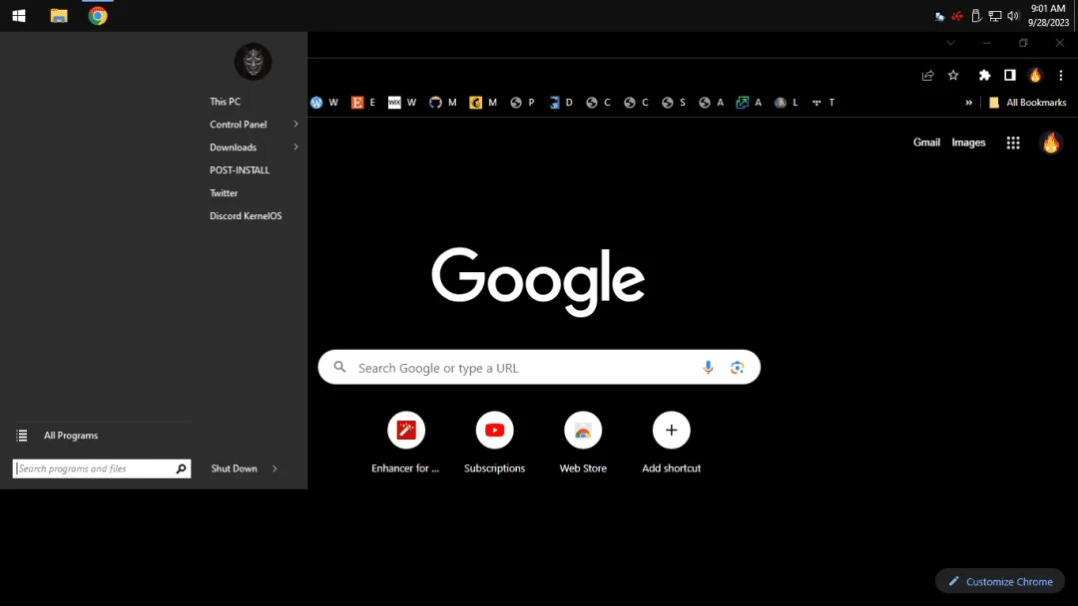
Task: Click Safely Remove Hardware tray icon
Action: [x=976, y=16]
